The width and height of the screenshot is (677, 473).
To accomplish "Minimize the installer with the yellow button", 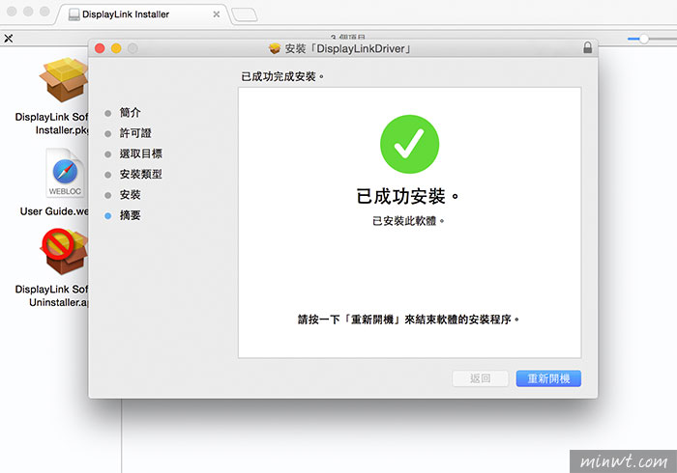I will click(116, 48).
